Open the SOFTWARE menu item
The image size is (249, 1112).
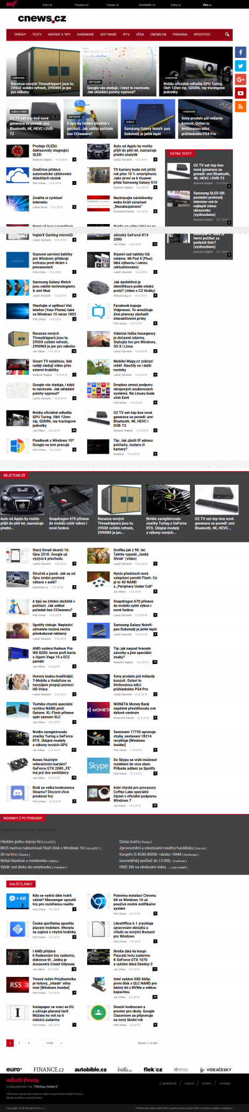coord(108,34)
